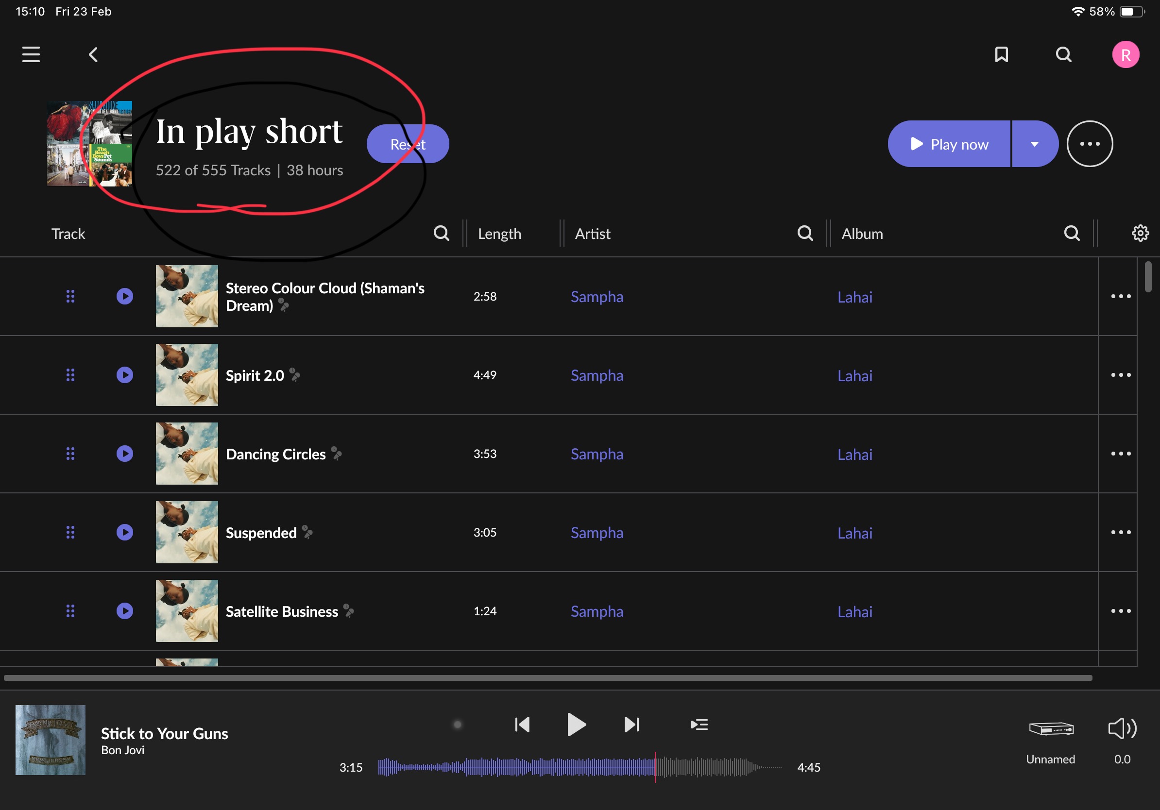Viewport: 1160px width, 810px height.
Task: Open the Sampha artist page
Action: pos(597,297)
